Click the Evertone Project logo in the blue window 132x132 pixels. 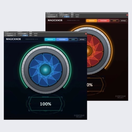[79, 116]
